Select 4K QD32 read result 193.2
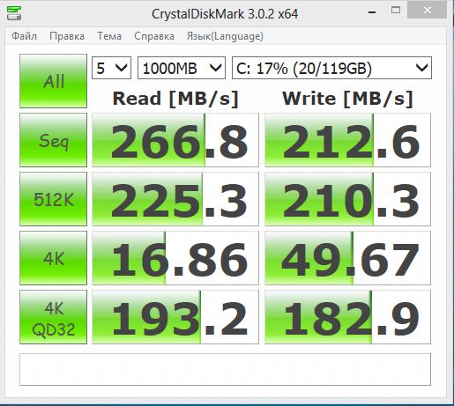Viewport: 454px width, 406px height. click(175, 317)
